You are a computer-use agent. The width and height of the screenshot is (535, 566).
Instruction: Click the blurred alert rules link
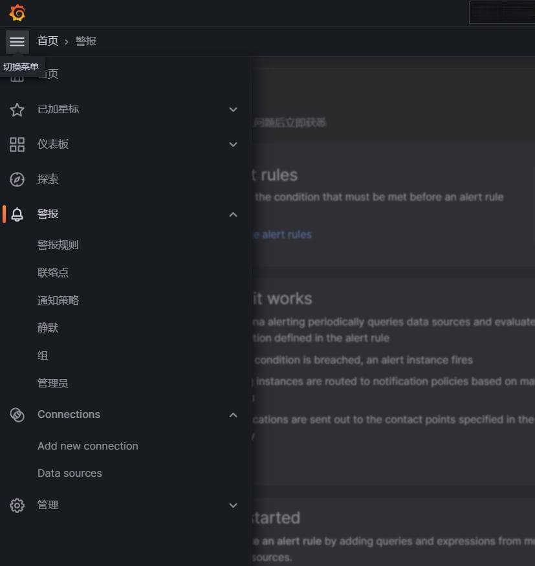[x=281, y=235]
